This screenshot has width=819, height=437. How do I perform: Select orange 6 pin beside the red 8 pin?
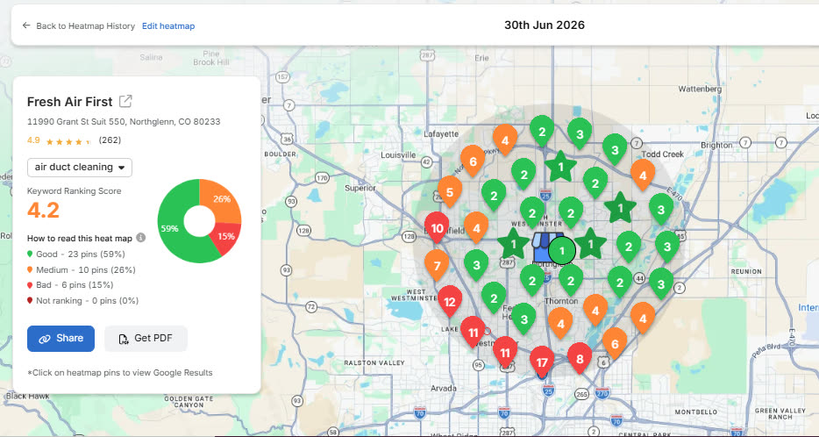615,343
